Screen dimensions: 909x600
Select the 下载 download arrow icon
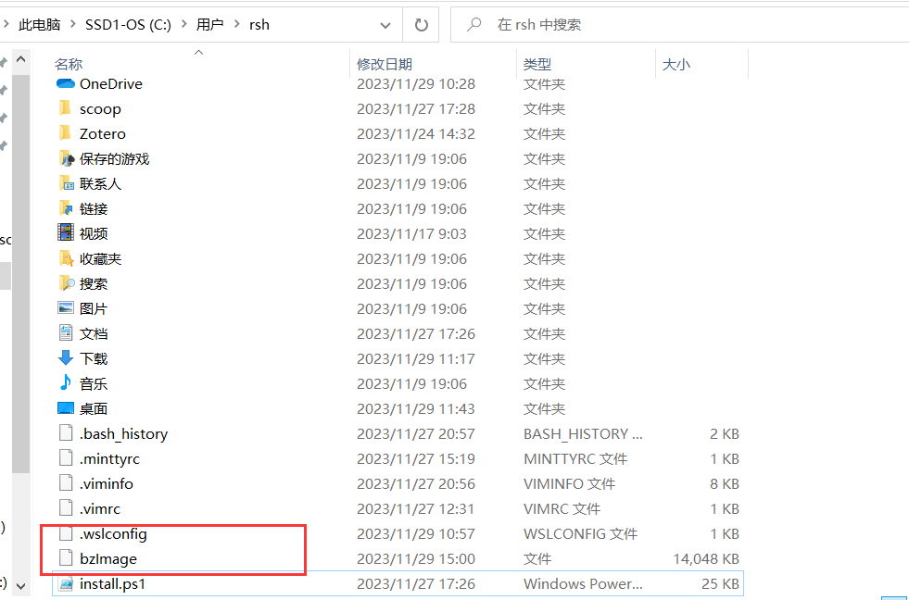65,358
